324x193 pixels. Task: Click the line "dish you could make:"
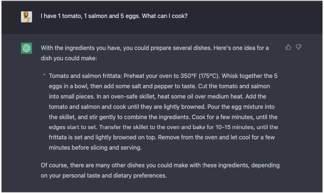coord(69,58)
